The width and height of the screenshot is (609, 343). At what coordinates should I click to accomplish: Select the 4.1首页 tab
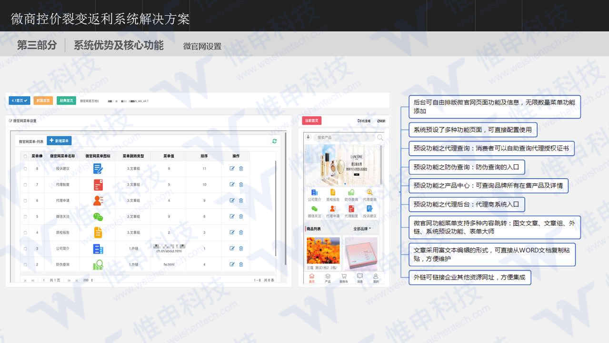click(x=19, y=101)
